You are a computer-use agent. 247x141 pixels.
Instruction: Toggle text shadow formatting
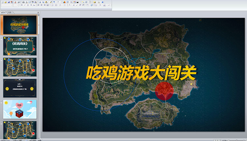click(31, 5)
